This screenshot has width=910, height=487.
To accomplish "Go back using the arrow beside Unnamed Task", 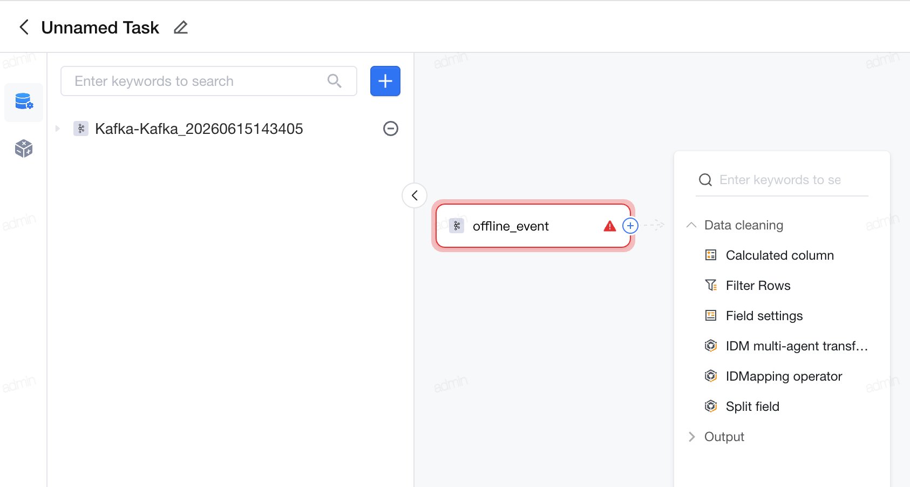I will point(24,28).
